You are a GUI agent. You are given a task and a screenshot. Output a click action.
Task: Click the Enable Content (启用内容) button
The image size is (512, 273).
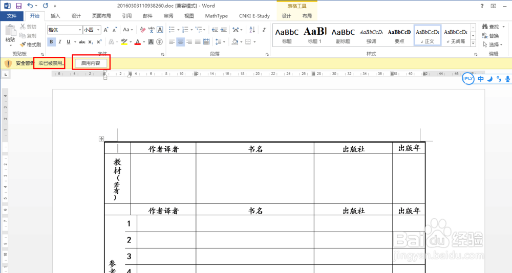(91, 63)
